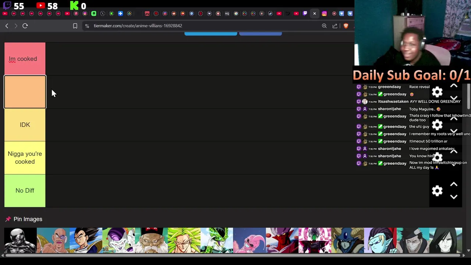The image size is (471, 265).
Task: Move the IDK tier down
Action: (x=454, y=131)
